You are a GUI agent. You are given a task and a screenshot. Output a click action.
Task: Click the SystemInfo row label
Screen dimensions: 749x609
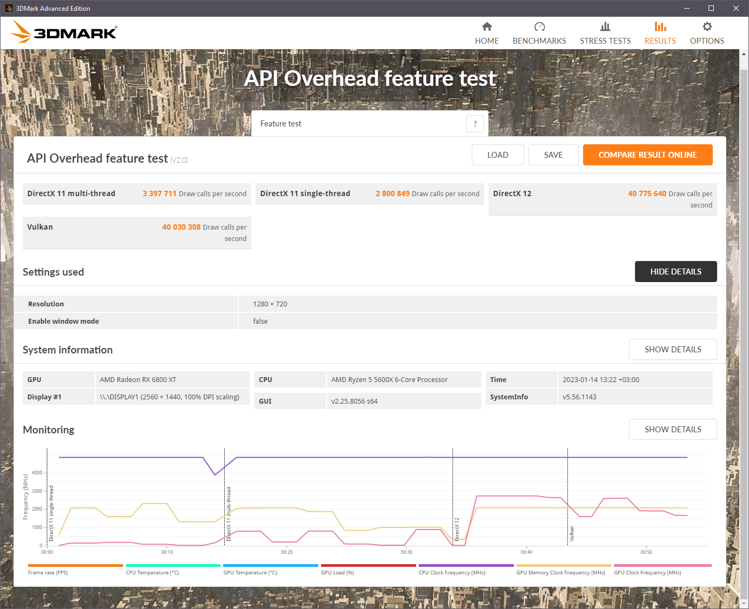point(509,397)
